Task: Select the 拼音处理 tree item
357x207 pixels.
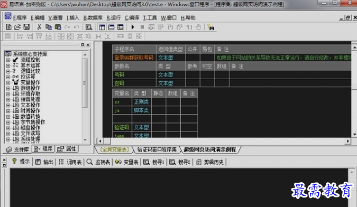Action: (30, 99)
